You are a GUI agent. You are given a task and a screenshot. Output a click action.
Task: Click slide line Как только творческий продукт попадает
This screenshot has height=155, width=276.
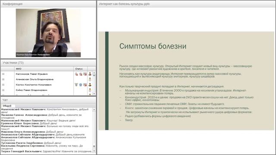pyautogui.click(x=172, y=86)
